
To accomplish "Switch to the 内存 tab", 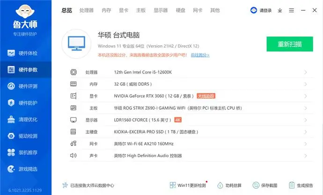I will pyautogui.click(x=106, y=10).
